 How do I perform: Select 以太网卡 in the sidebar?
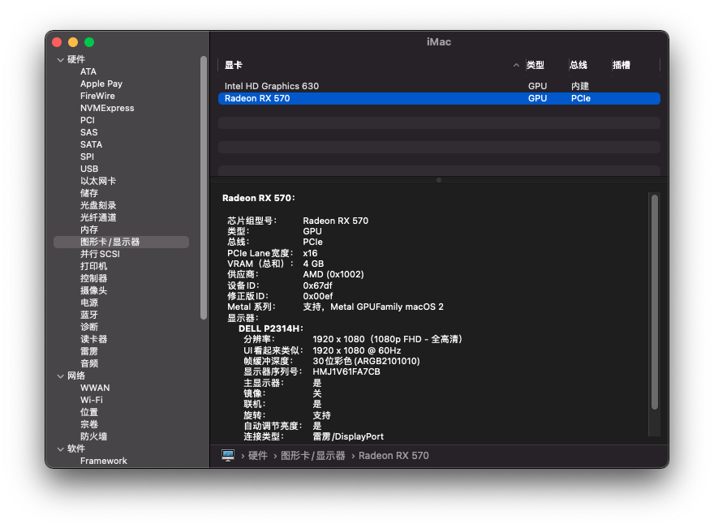98,181
